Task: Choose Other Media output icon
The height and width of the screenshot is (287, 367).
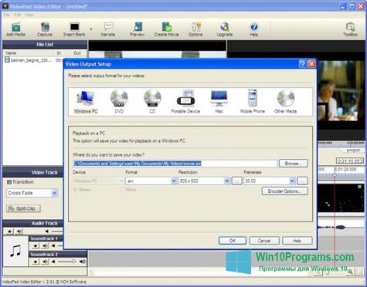Action: click(286, 101)
